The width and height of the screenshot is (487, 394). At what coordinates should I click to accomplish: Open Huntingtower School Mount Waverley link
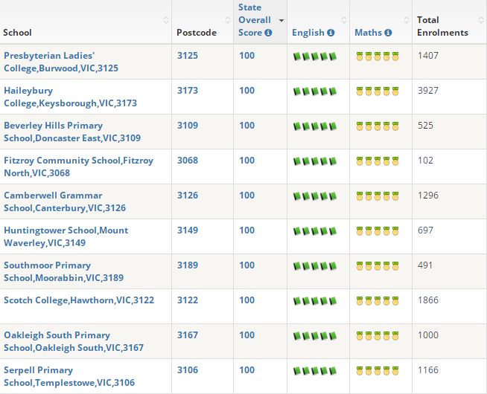pos(66,236)
